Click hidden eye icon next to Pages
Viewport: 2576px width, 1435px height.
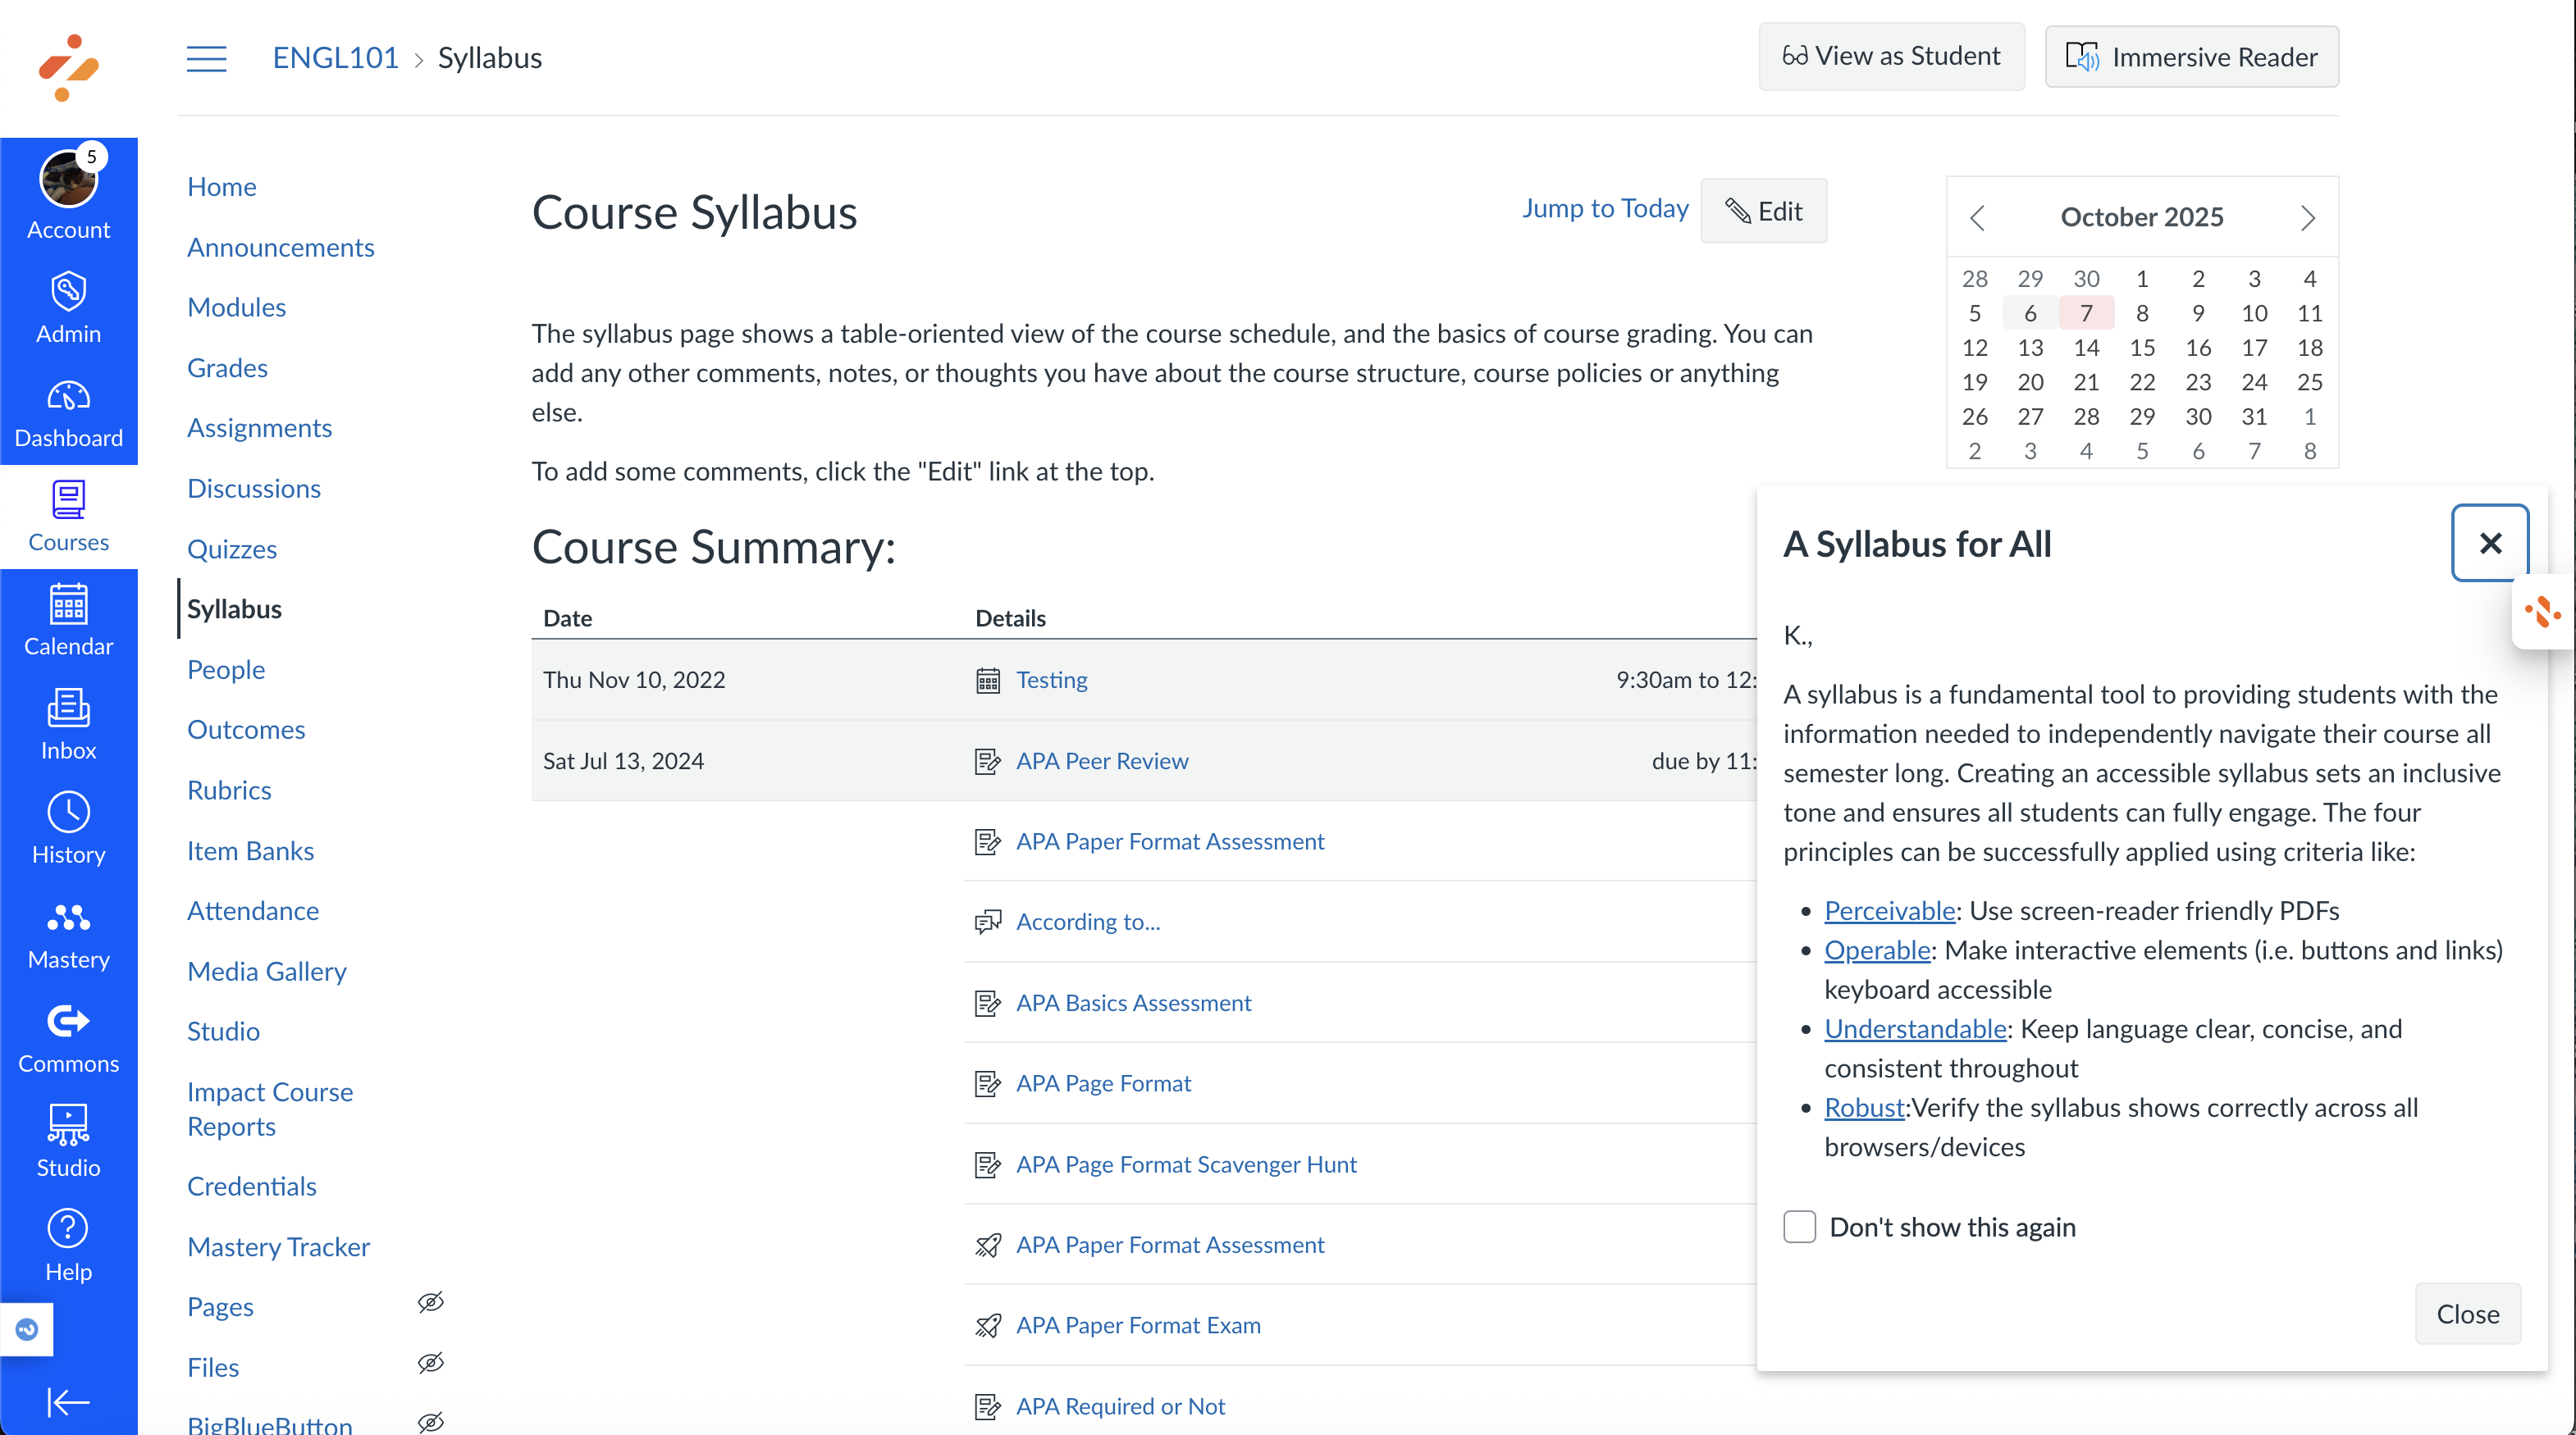point(431,1302)
